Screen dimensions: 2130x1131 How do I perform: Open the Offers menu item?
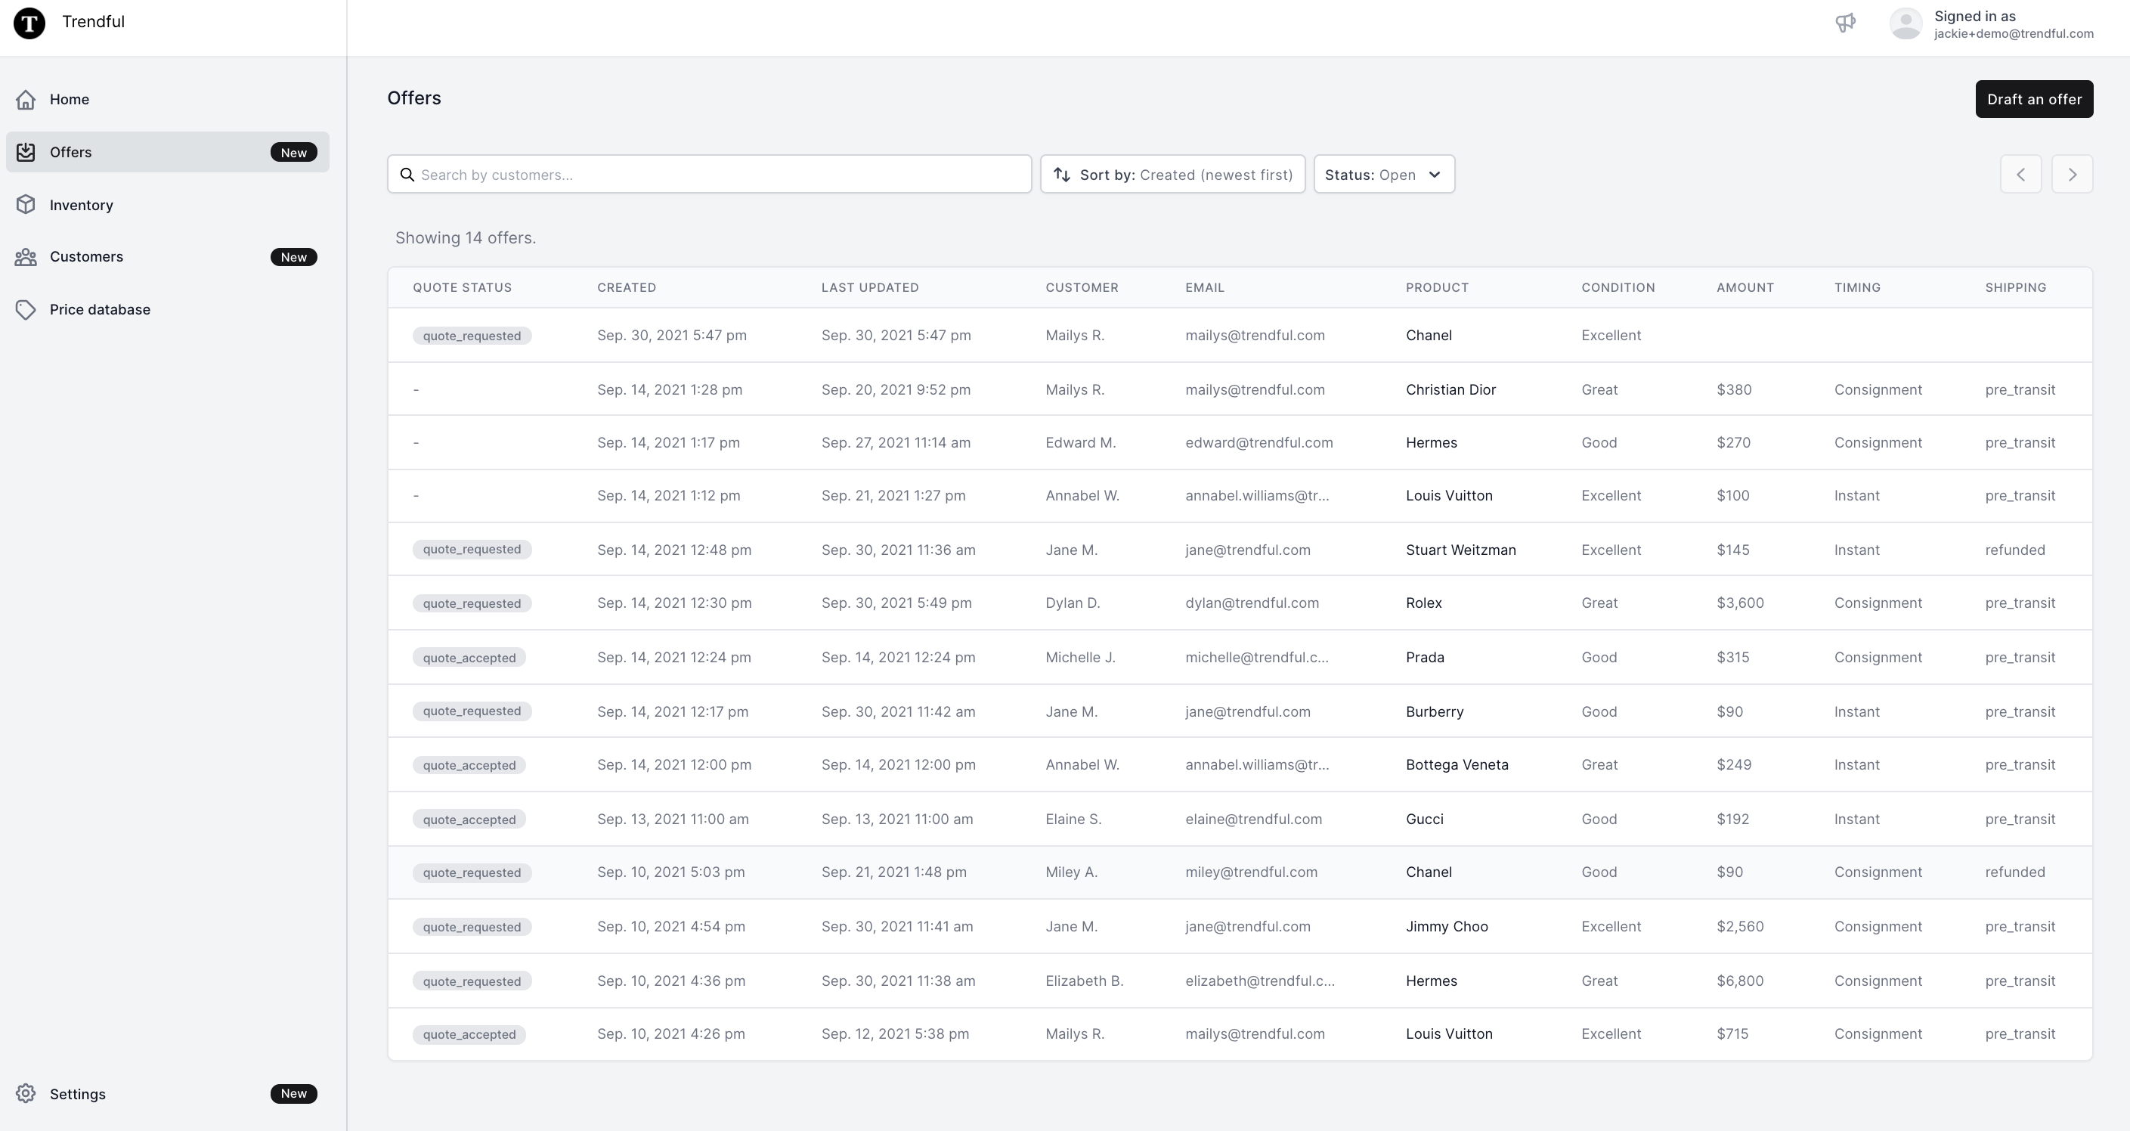click(x=167, y=152)
